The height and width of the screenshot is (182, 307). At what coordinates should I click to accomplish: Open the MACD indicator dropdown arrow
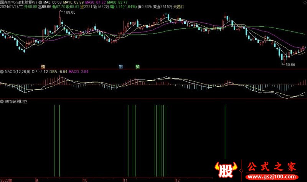[x=2, y=71]
